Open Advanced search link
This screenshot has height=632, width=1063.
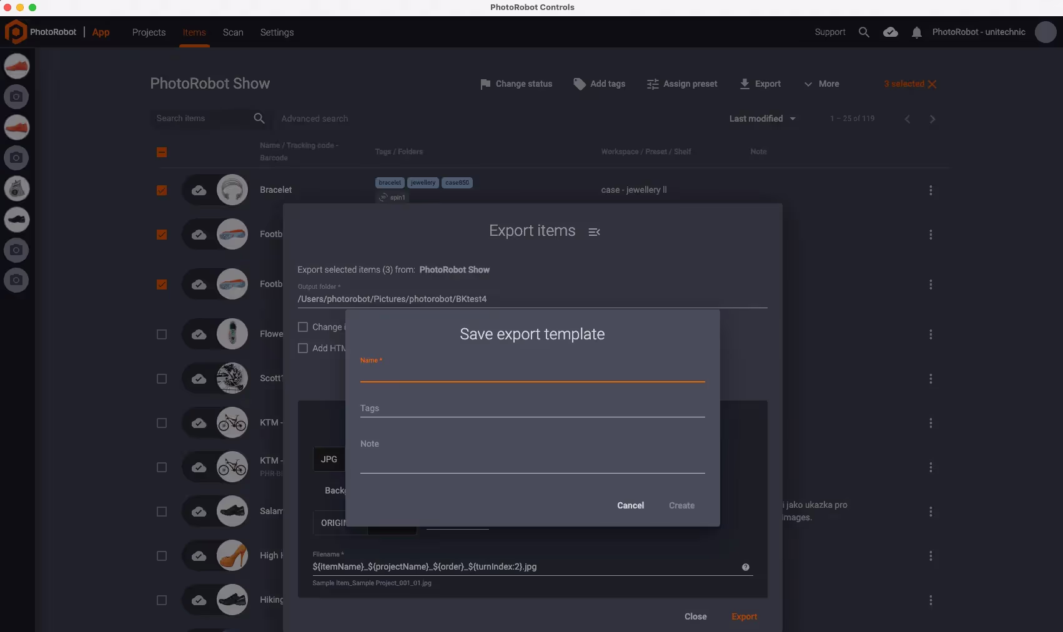[x=314, y=119]
